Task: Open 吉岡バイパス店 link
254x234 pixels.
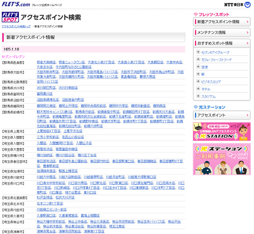Action: [x=47, y=82]
